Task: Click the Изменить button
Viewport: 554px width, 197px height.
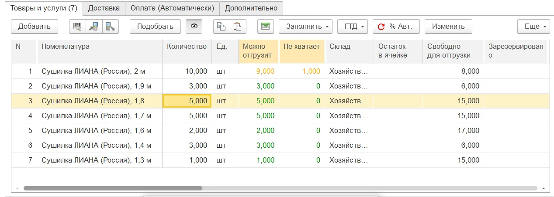Action: pos(448,26)
